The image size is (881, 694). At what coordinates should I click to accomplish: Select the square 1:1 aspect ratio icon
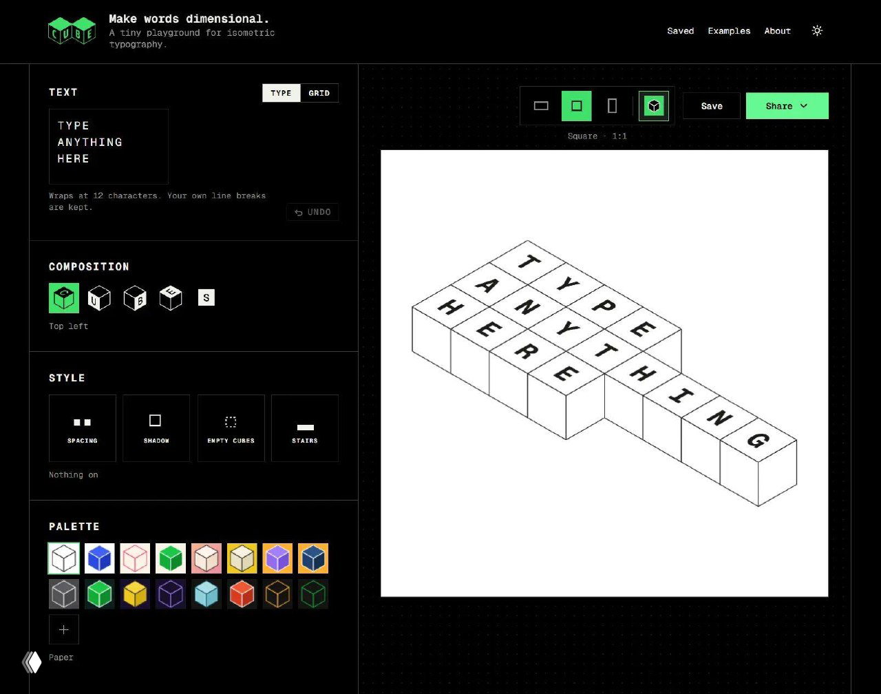(x=577, y=106)
